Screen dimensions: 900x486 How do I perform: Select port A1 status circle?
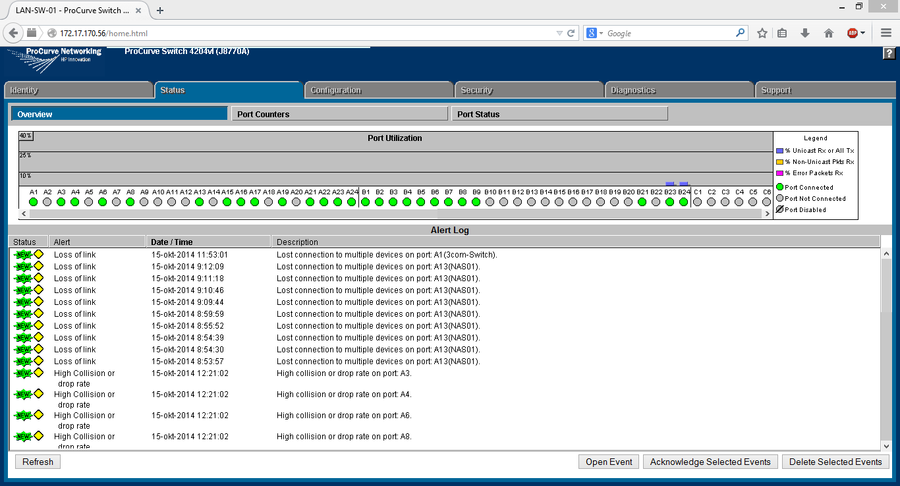click(x=34, y=202)
